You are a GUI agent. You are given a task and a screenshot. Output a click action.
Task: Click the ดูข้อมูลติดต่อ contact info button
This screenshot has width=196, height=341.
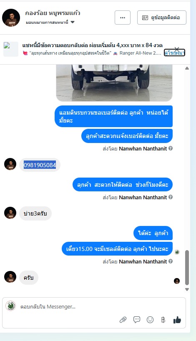(x=162, y=18)
